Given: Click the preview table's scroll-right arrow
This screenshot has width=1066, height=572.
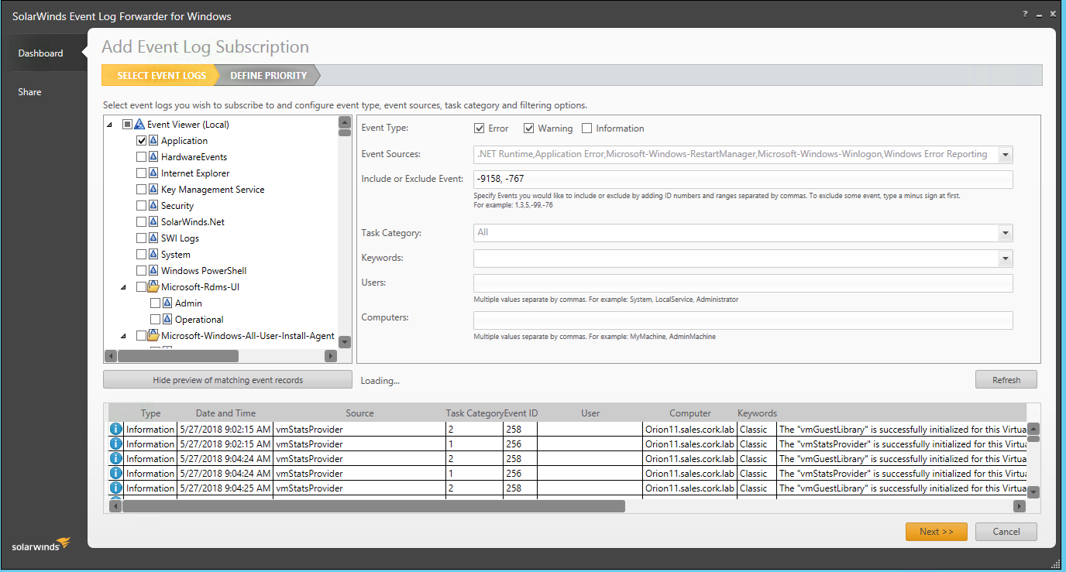Looking at the screenshot, I should 1020,506.
